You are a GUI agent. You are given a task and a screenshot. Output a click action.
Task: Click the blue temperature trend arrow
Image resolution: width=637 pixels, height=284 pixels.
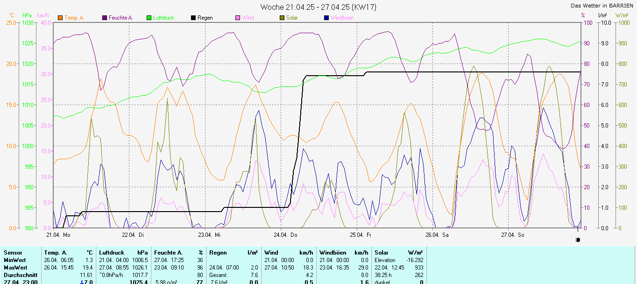pos(82,282)
